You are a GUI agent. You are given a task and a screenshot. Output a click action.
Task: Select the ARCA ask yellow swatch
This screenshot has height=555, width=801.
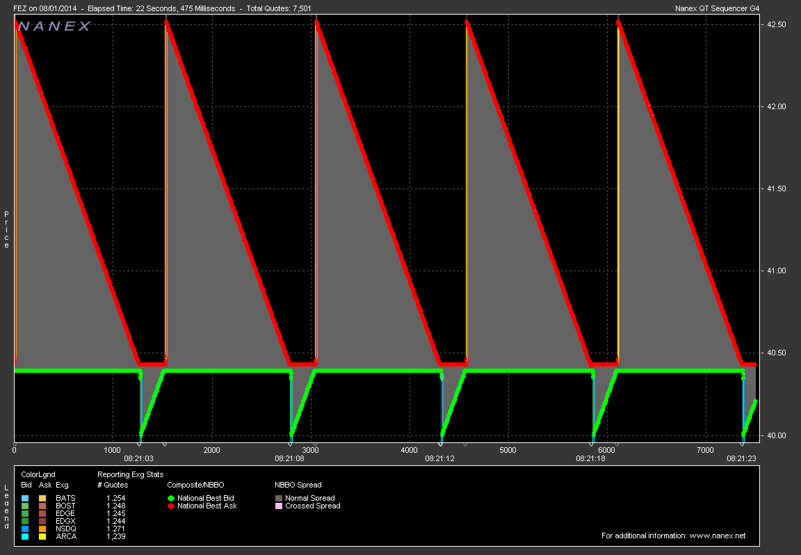click(42, 537)
